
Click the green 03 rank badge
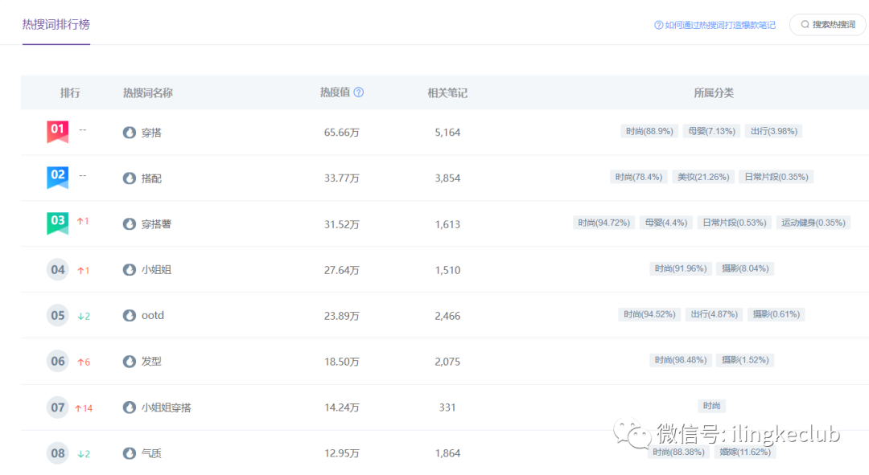(57, 223)
